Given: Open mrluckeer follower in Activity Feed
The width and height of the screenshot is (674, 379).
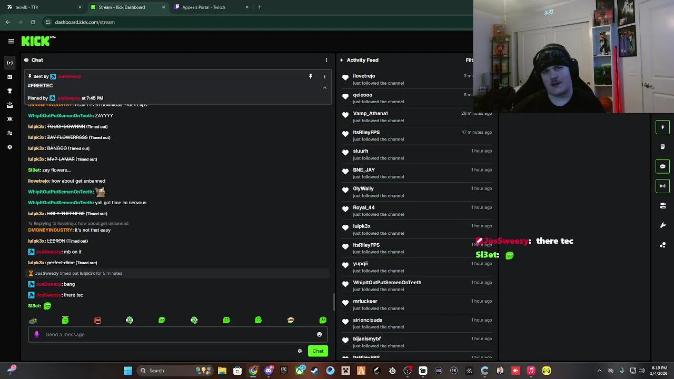Looking at the screenshot, I should pos(365,301).
